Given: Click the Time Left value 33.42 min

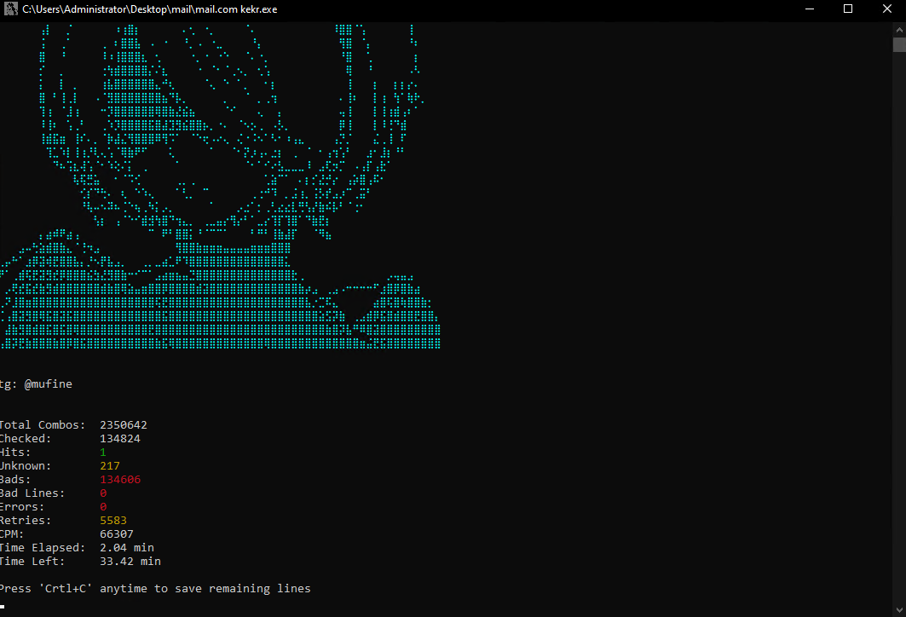Looking at the screenshot, I should (x=130, y=562).
